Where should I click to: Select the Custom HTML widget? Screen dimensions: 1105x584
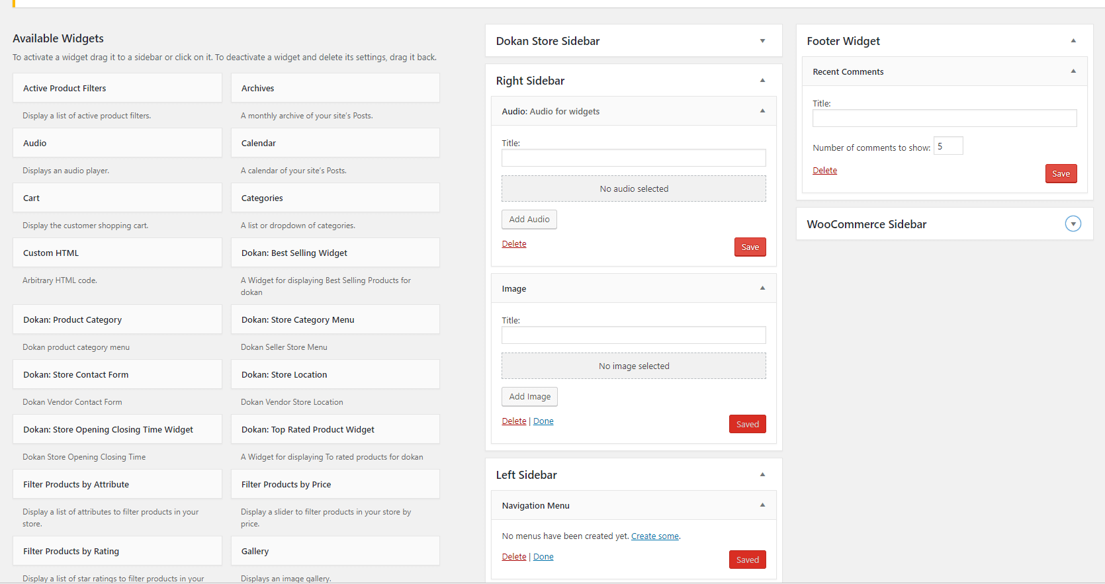click(x=117, y=253)
